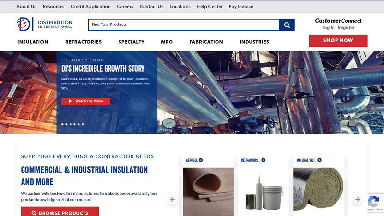Open the MRO menu

tap(167, 42)
